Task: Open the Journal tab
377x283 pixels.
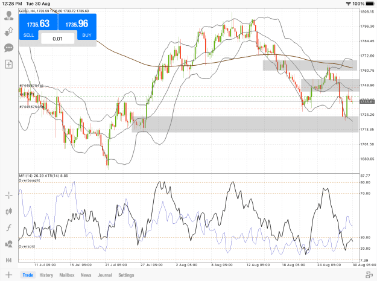Action: 105,275
